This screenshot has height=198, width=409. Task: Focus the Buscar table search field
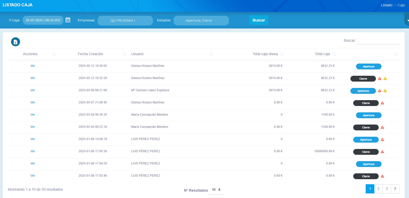coord(378,41)
